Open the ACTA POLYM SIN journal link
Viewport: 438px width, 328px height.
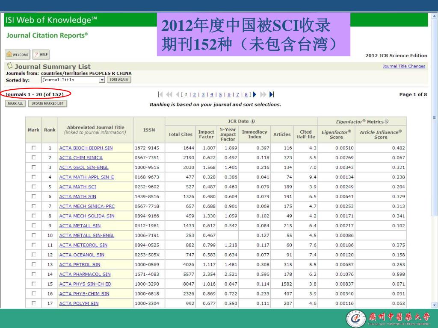click(79, 303)
